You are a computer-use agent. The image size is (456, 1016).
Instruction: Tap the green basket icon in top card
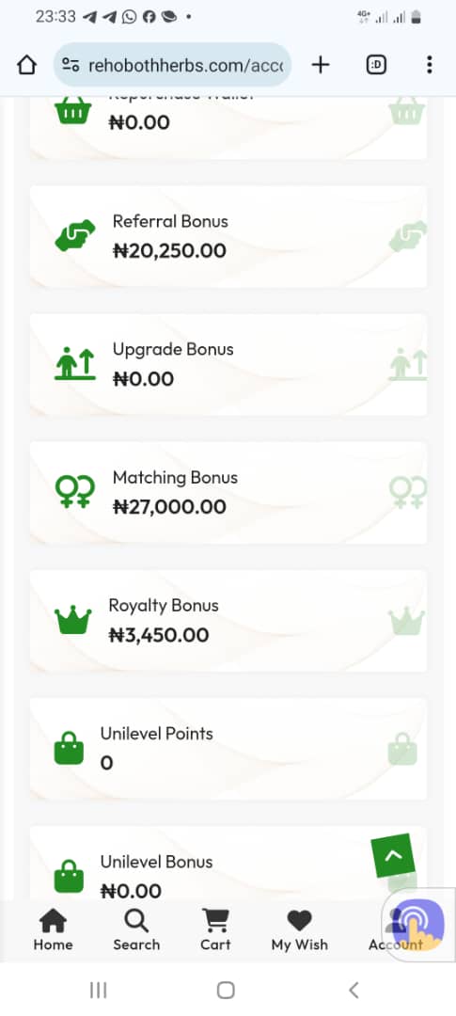(x=73, y=111)
